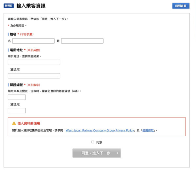Click the 姓名 section label
The image size is (196, 174).
coord(13,34)
